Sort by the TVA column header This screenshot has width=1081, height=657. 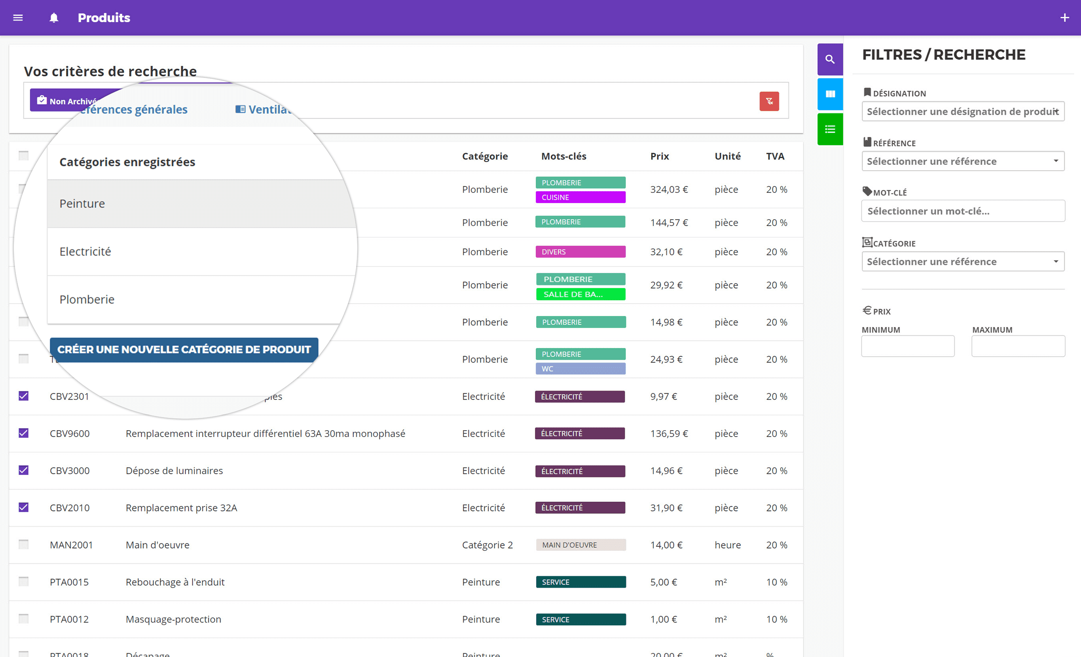coord(775,156)
